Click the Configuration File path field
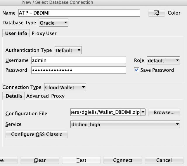This screenshot has height=166, width=187. point(105,112)
